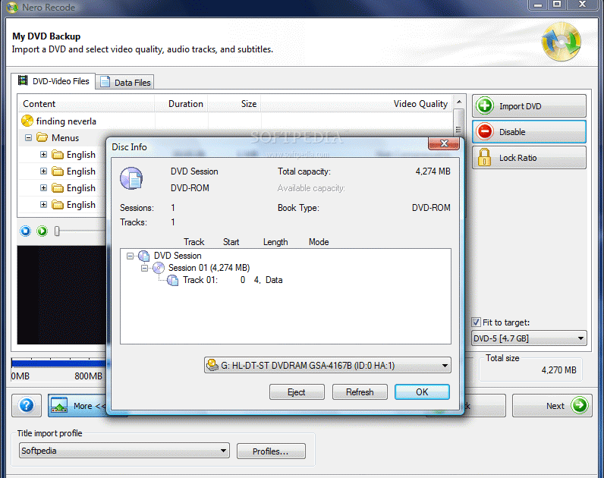Click the Track column header in Disc Info
604x478 pixels.
coord(193,242)
